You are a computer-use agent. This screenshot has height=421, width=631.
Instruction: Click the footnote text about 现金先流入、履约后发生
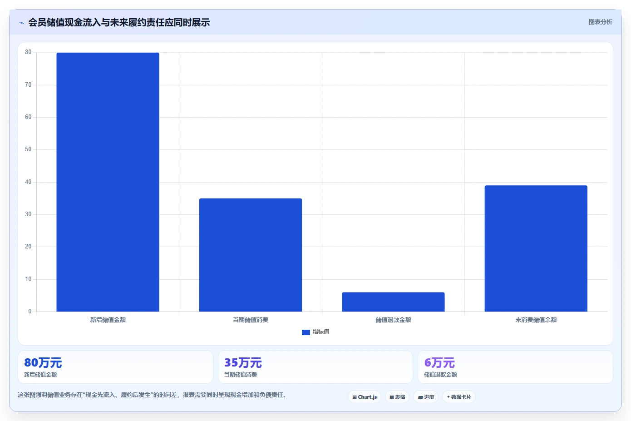pyautogui.click(x=152, y=395)
